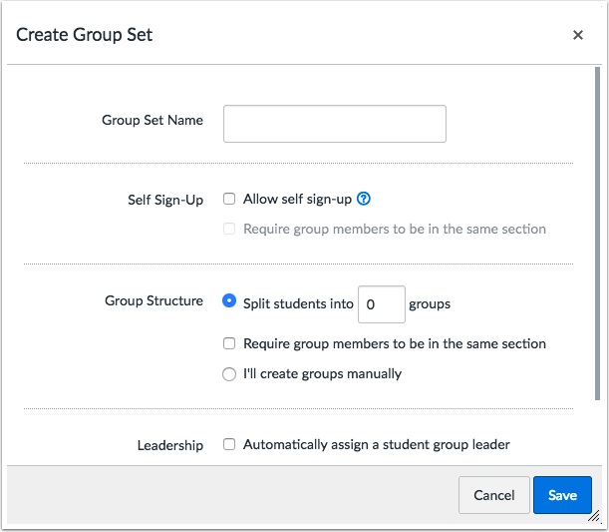Click the "Create Group Set" dialog title

click(x=85, y=35)
